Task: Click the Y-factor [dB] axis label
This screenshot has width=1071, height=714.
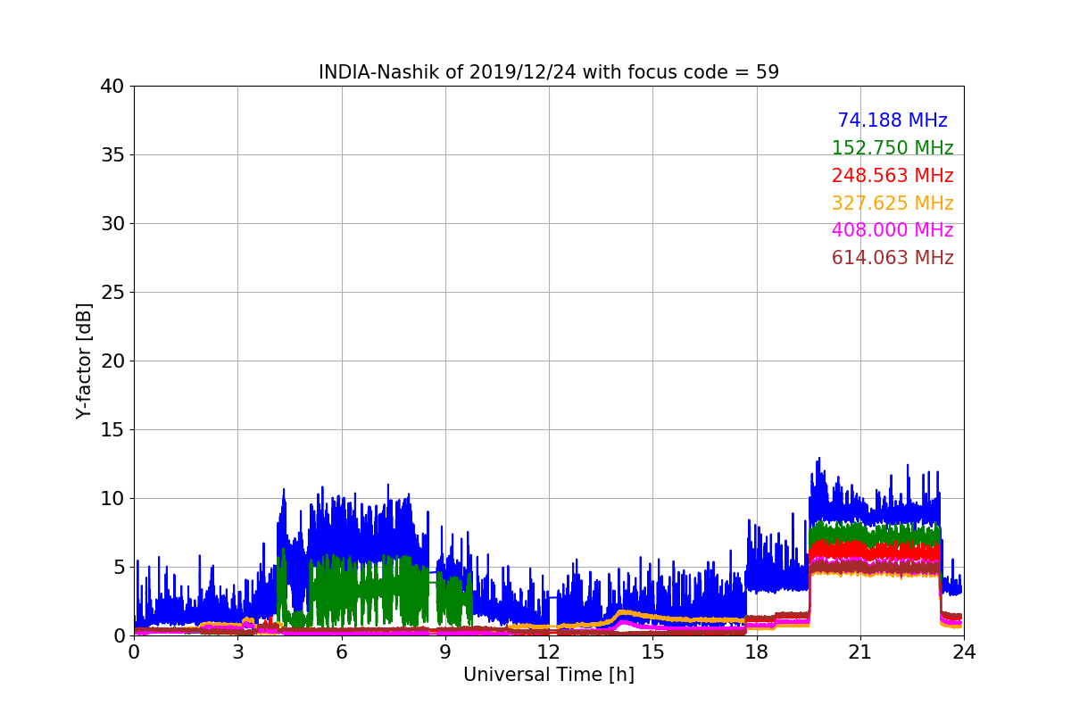Action: pyautogui.click(x=84, y=361)
